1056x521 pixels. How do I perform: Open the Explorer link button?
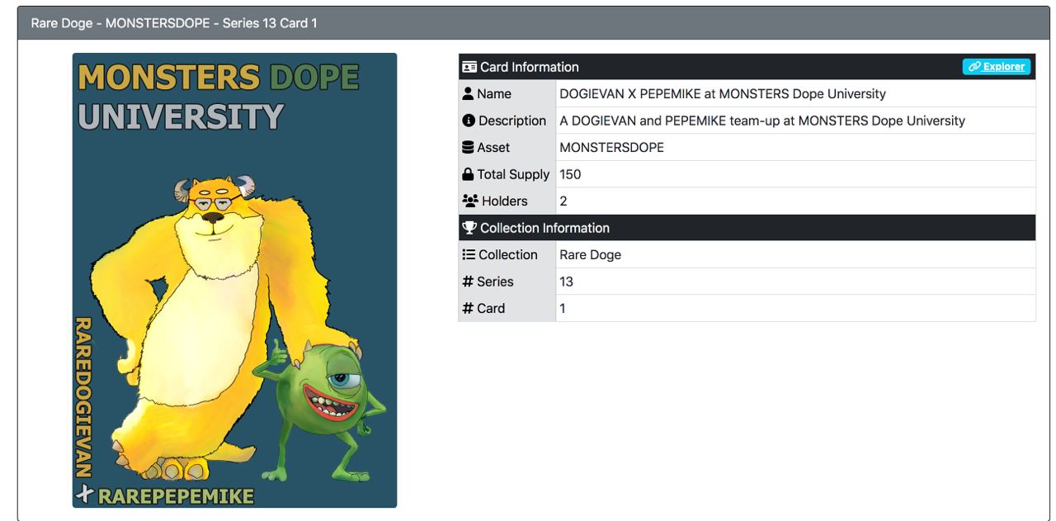(997, 67)
